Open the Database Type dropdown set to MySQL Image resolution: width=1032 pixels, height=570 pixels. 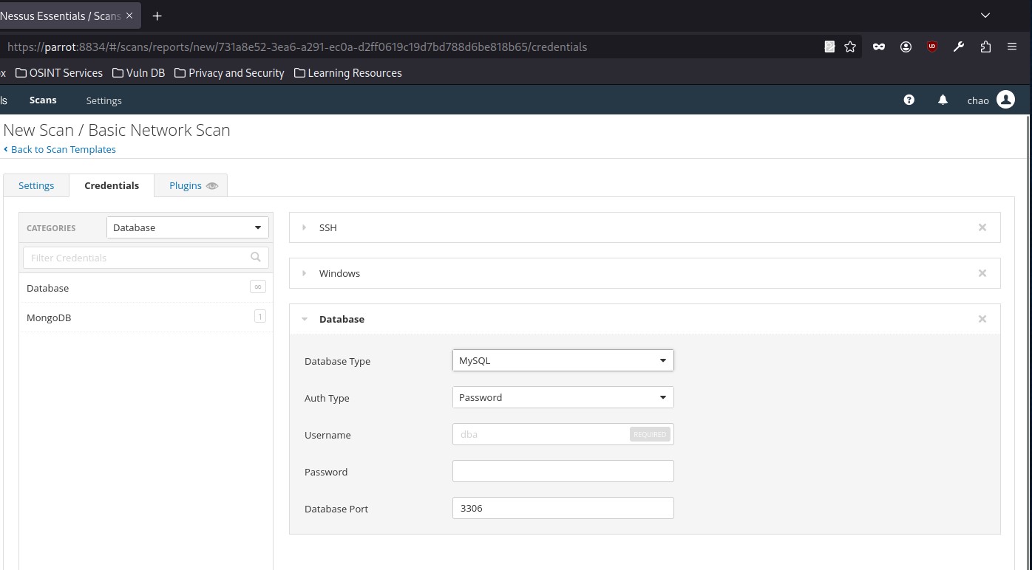pyautogui.click(x=563, y=360)
